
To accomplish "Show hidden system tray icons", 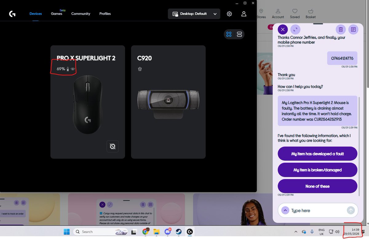I will pyautogui.click(x=296, y=232).
